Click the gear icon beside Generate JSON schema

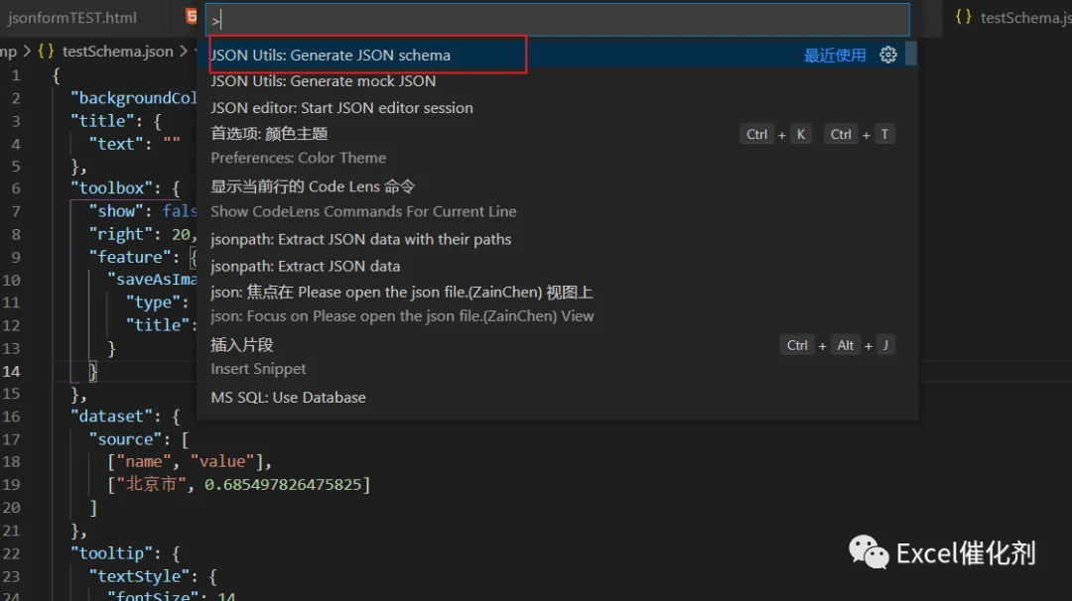pos(888,55)
